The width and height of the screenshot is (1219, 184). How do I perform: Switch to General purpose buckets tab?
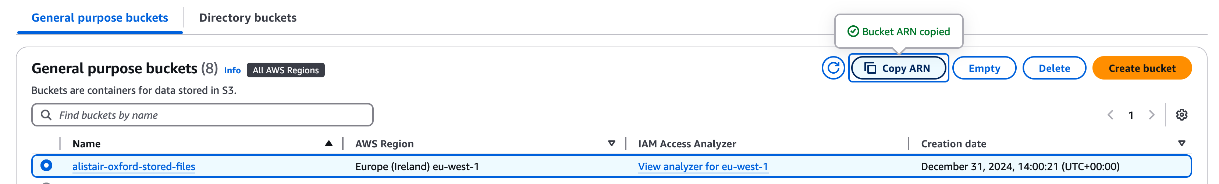coord(99,18)
